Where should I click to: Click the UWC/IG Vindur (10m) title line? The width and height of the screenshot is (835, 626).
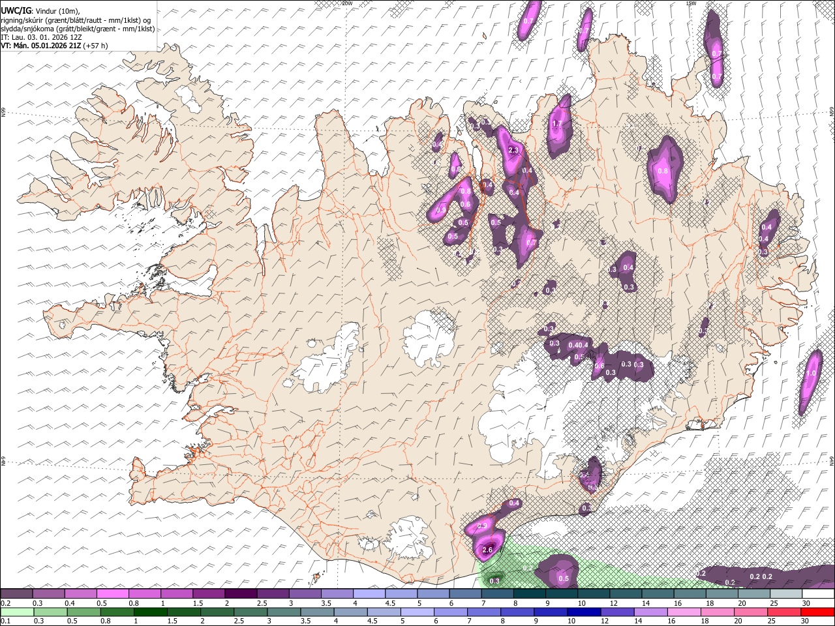point(40,10)
